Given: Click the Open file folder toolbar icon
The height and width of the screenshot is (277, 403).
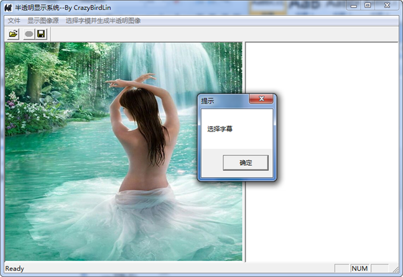Looking at the screenshot, I should [x=13, y=34].
